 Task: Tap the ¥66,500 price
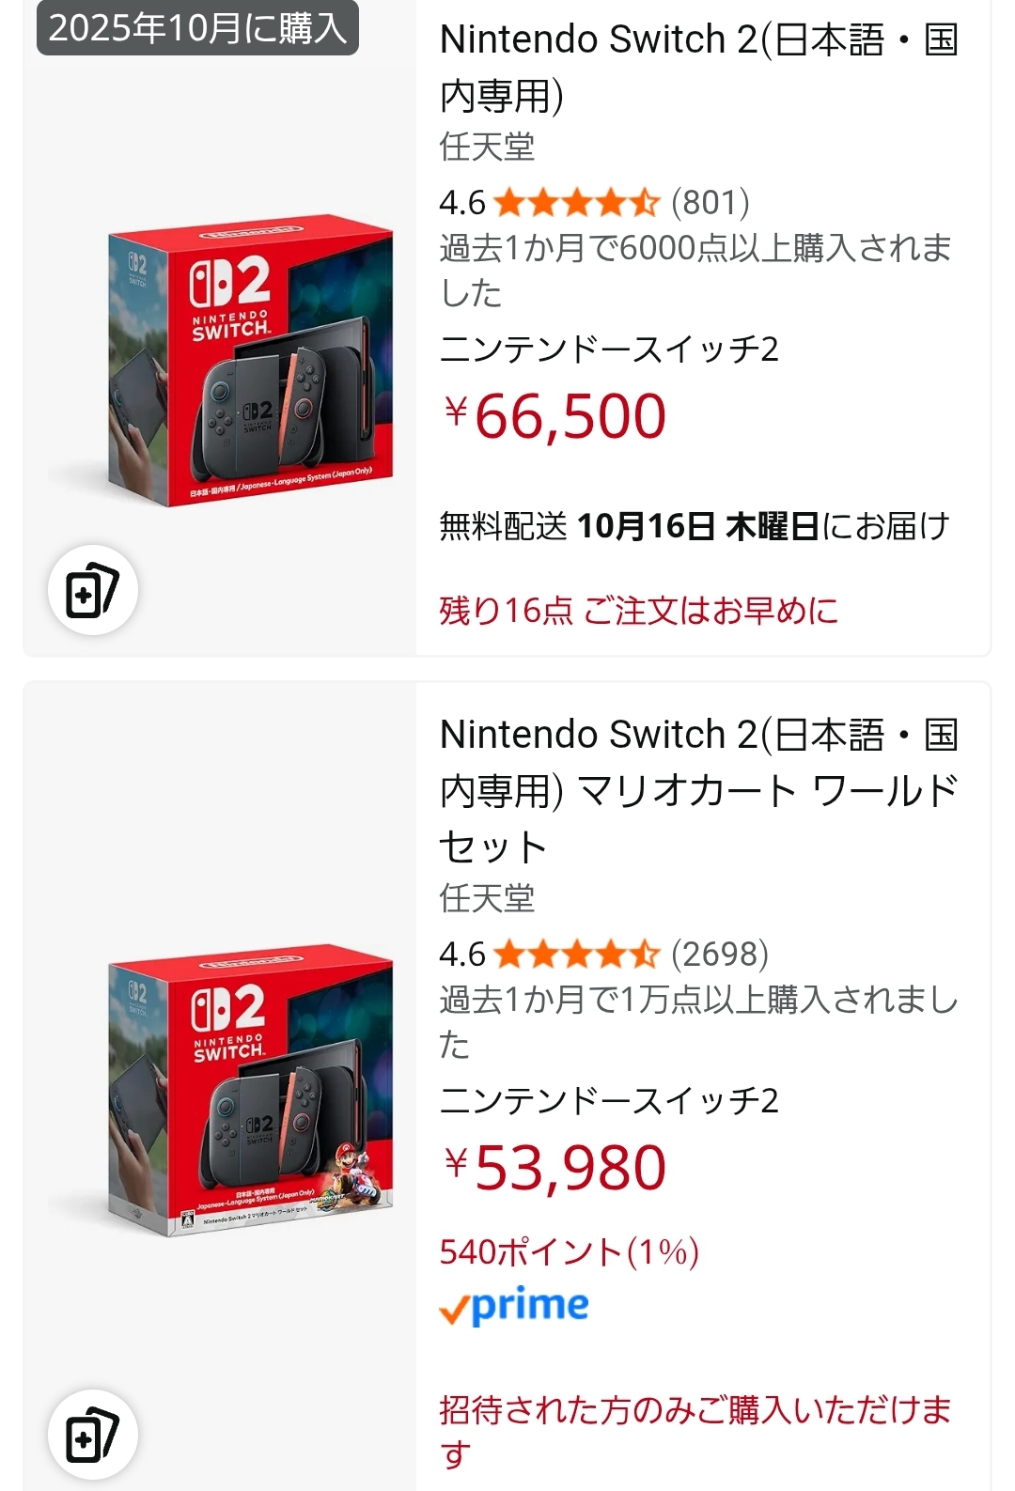(555, 416)
